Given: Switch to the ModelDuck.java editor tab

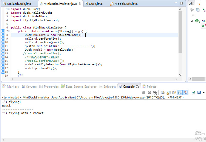Looking at the screenshot, I should pos(124,4).
